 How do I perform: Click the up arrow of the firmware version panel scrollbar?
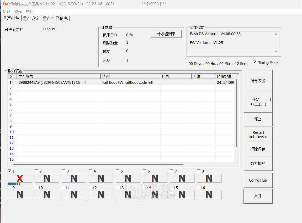(276, 34)
